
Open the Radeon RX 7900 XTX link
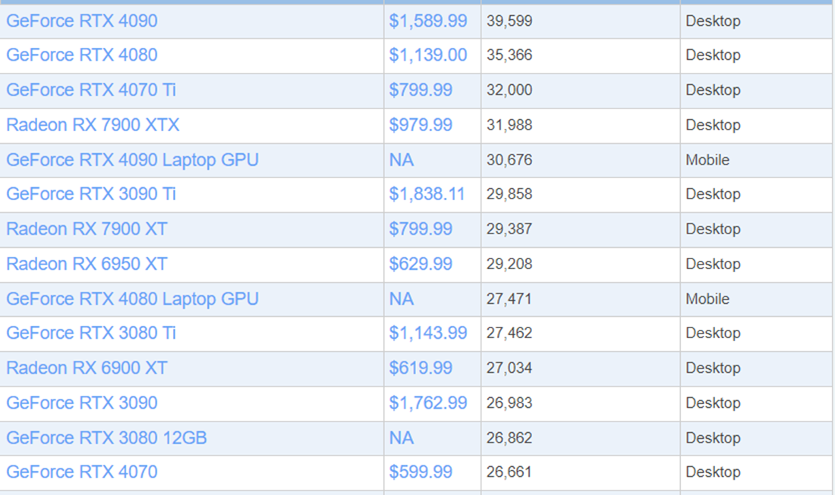point(93,125)
